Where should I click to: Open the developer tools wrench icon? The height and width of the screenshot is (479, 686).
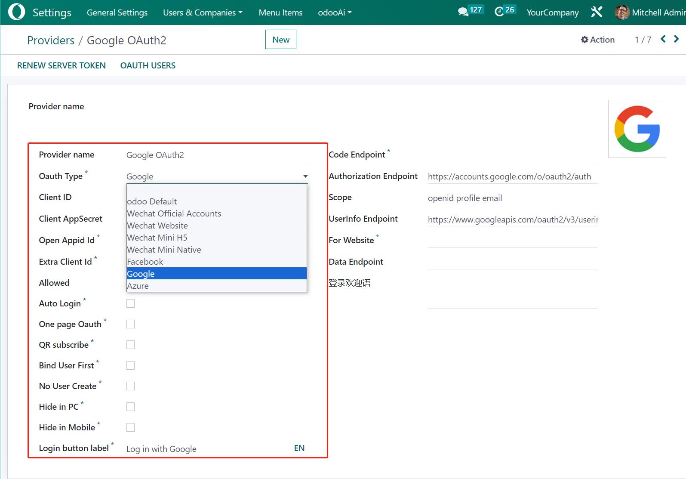tap(597, 12)
